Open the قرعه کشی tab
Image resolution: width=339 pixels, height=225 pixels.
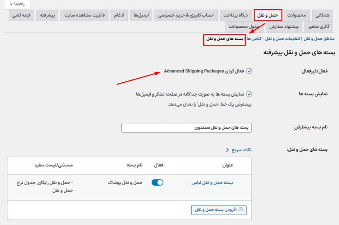(x=22, y=15)
